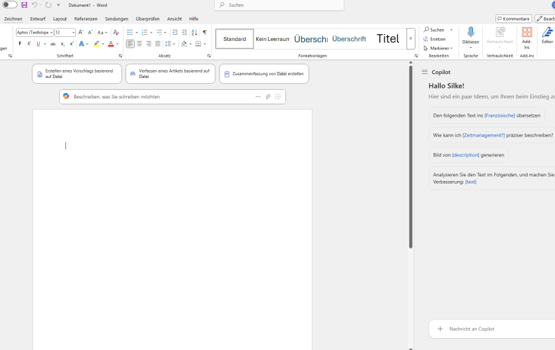Open more options ellipsis in prompt box
The height and width of the screenshot is (350, 555).
[258, 96]
